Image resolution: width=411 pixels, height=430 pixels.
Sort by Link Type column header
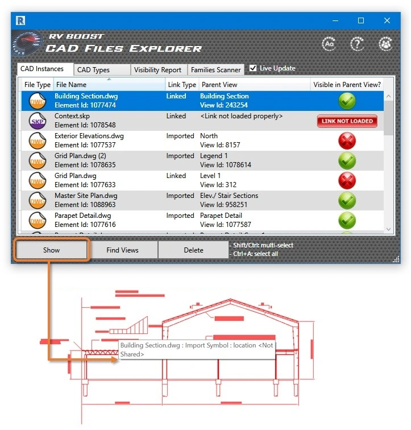tap(181, 85)
